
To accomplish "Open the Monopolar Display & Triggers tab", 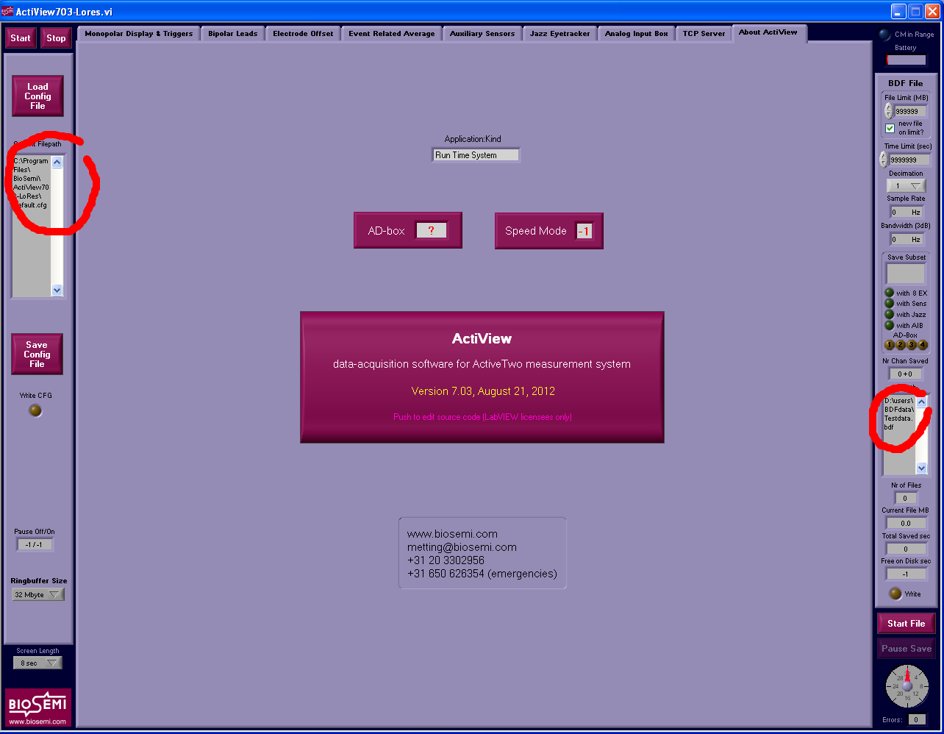I will [x=138, y=34].
